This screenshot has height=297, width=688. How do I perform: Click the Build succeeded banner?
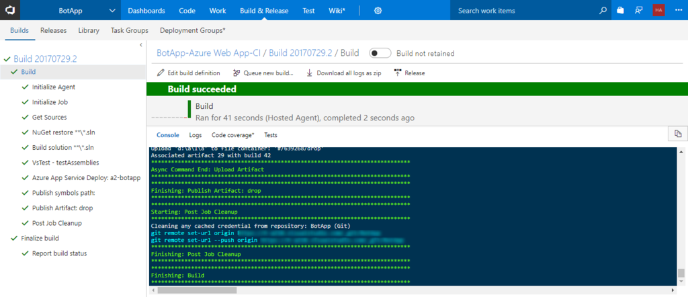click(x=417, y=89)
